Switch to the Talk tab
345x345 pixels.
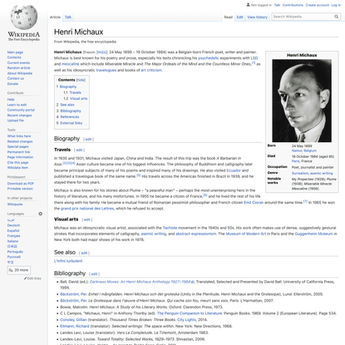68,17
